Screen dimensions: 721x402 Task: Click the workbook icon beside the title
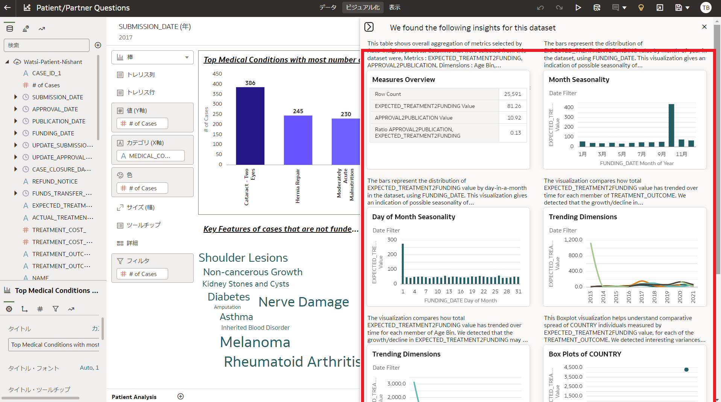click(x=27, y=8)
